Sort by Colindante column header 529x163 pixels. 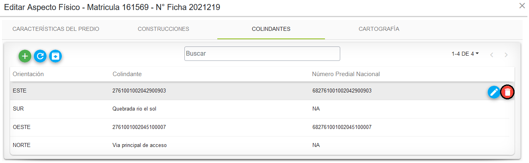[127, 74]
